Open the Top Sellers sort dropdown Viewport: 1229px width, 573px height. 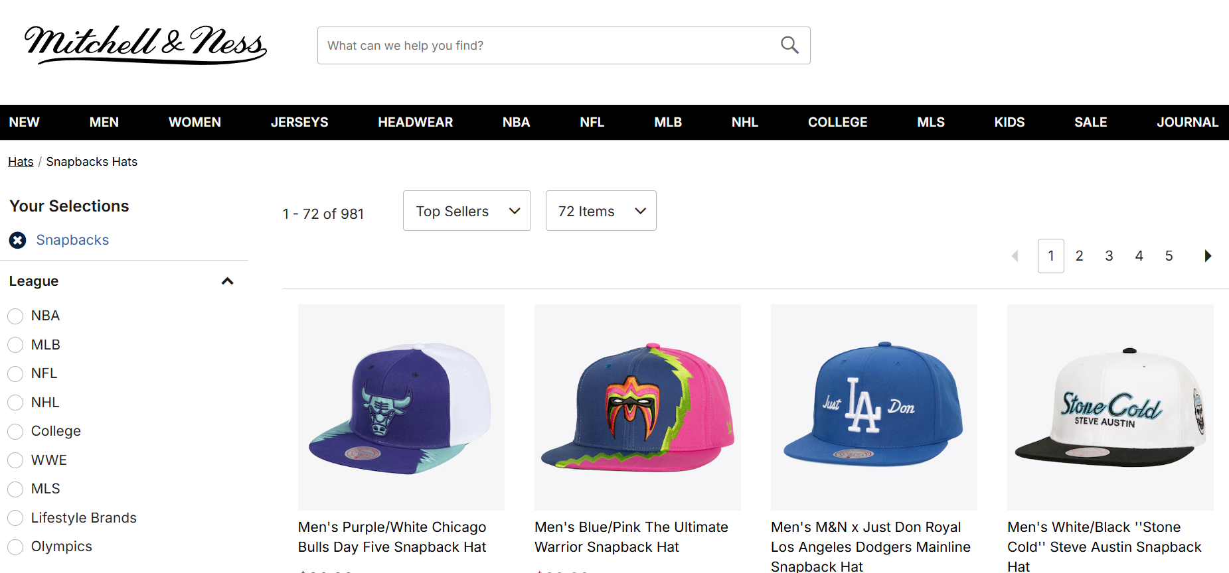click(467, 211)
